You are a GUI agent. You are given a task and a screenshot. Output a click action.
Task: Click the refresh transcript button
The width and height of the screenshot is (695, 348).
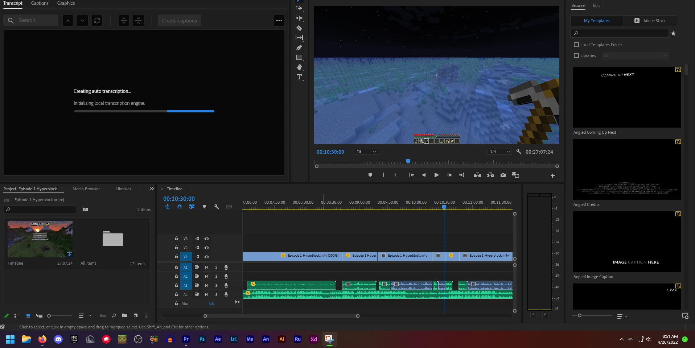[x=97, y=21]
